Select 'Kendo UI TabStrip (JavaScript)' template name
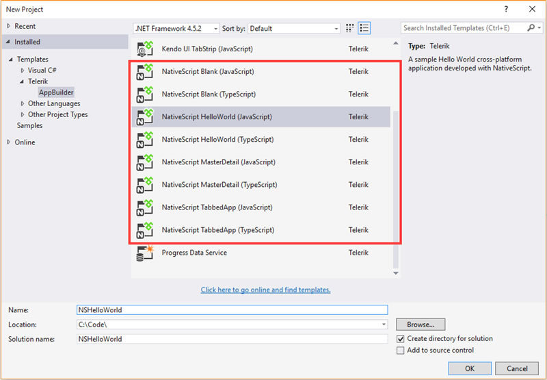Screen dimensions: 547x380 [207, 49]
